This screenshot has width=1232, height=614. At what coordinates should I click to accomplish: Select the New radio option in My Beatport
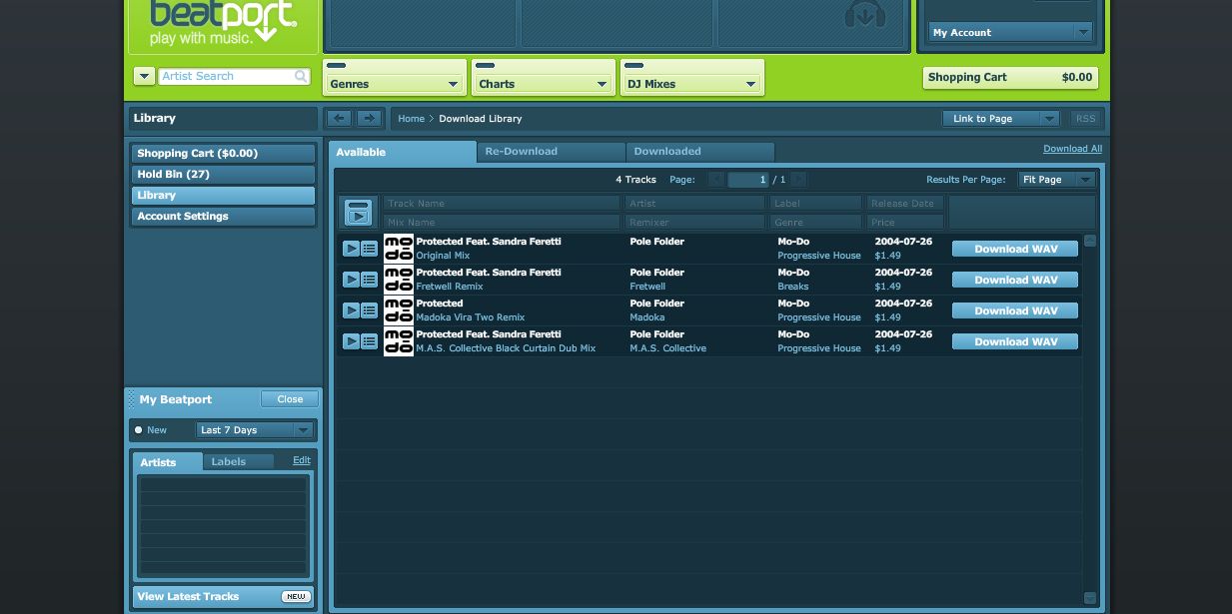pos(139,430)
